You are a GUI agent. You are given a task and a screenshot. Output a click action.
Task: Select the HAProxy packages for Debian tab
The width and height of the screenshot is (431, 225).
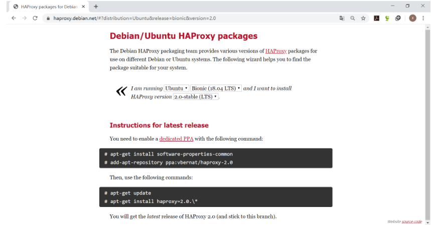(x=49, y=6)
